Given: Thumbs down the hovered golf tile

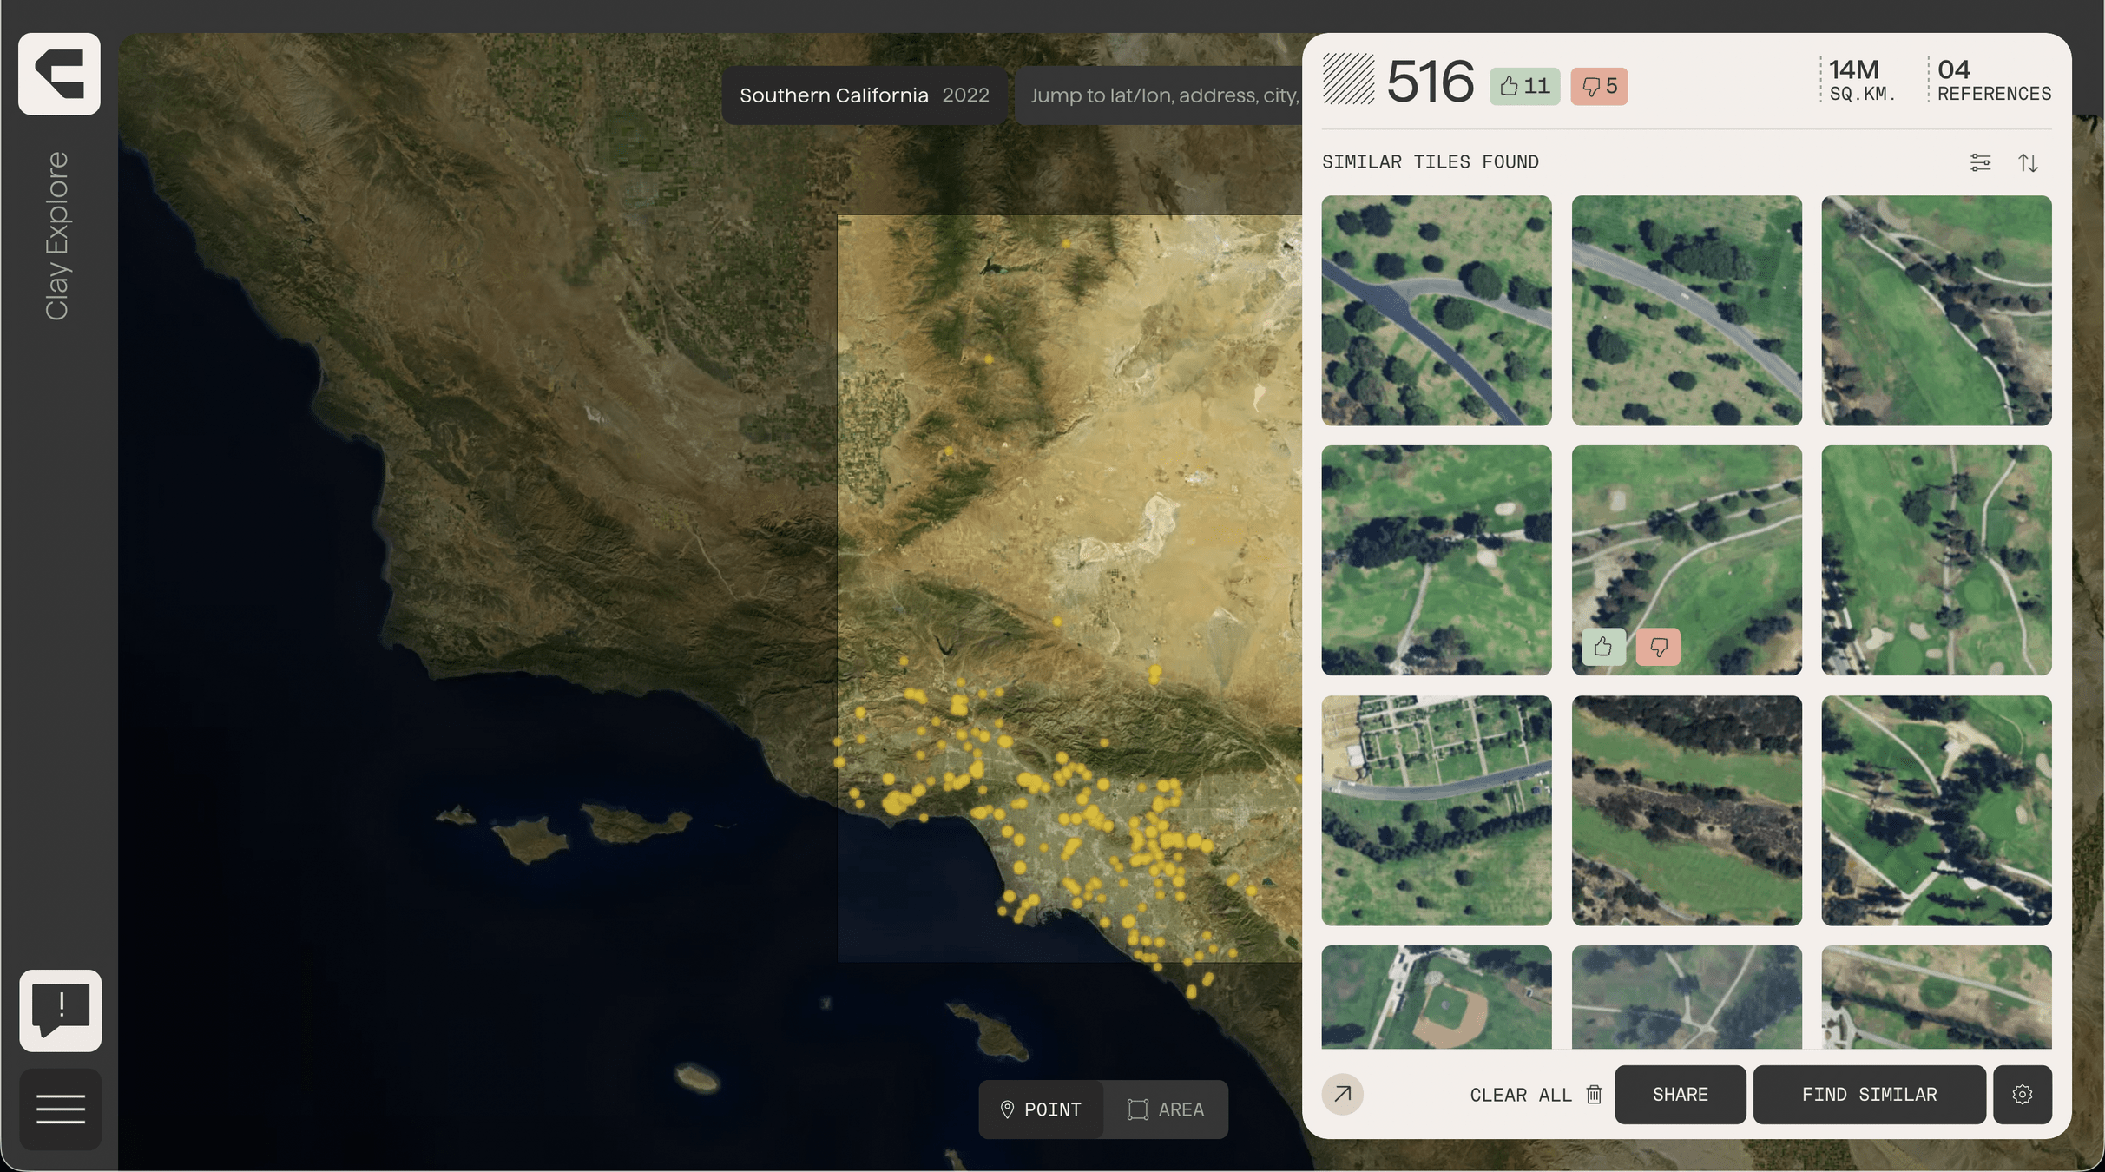Looking at the screenshot, I should (x=1658, y=647).
